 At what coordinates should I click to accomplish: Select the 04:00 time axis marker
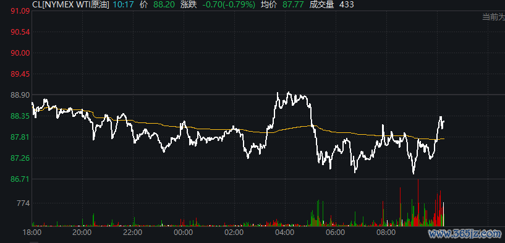285,232
